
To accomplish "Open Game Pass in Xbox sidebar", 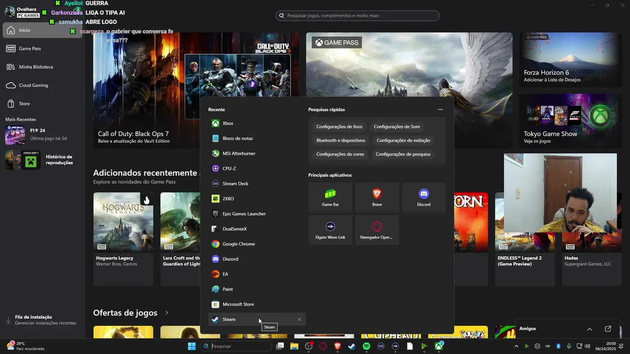I will 42,49.
